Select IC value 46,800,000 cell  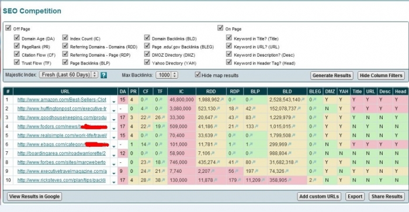(x=182, y=100)
